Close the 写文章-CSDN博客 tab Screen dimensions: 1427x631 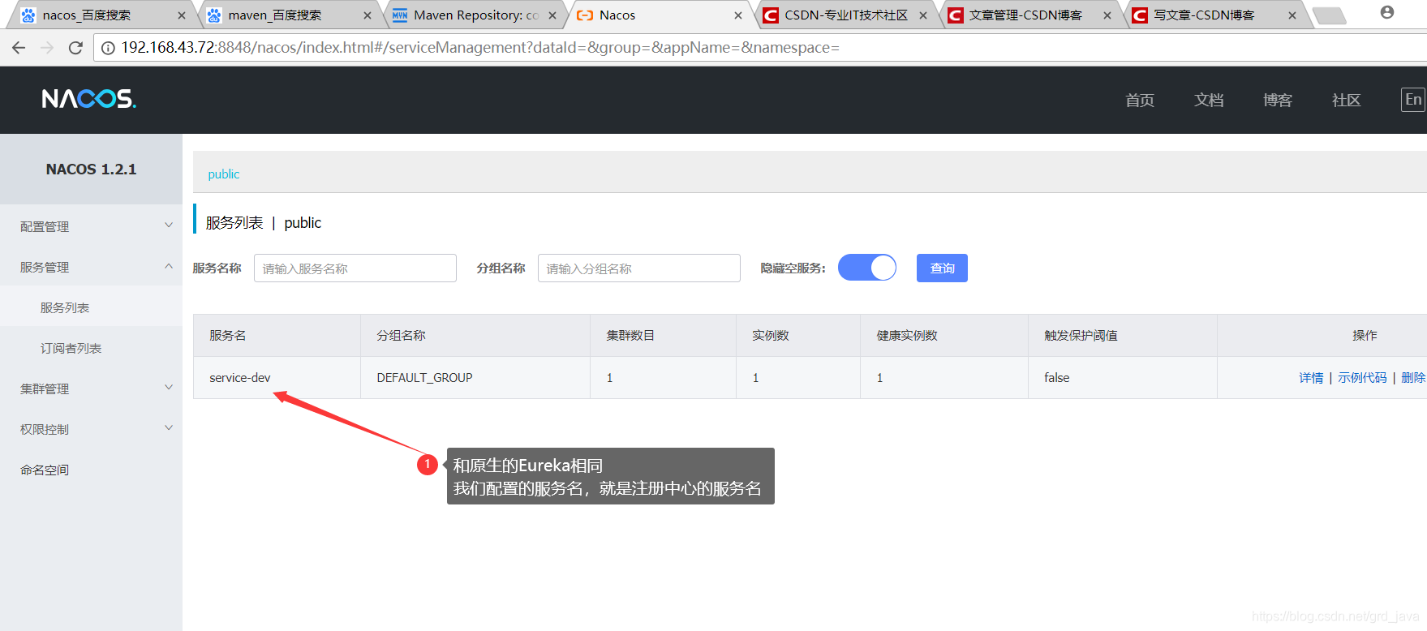pyautogui.click(x=1292, y=15)
